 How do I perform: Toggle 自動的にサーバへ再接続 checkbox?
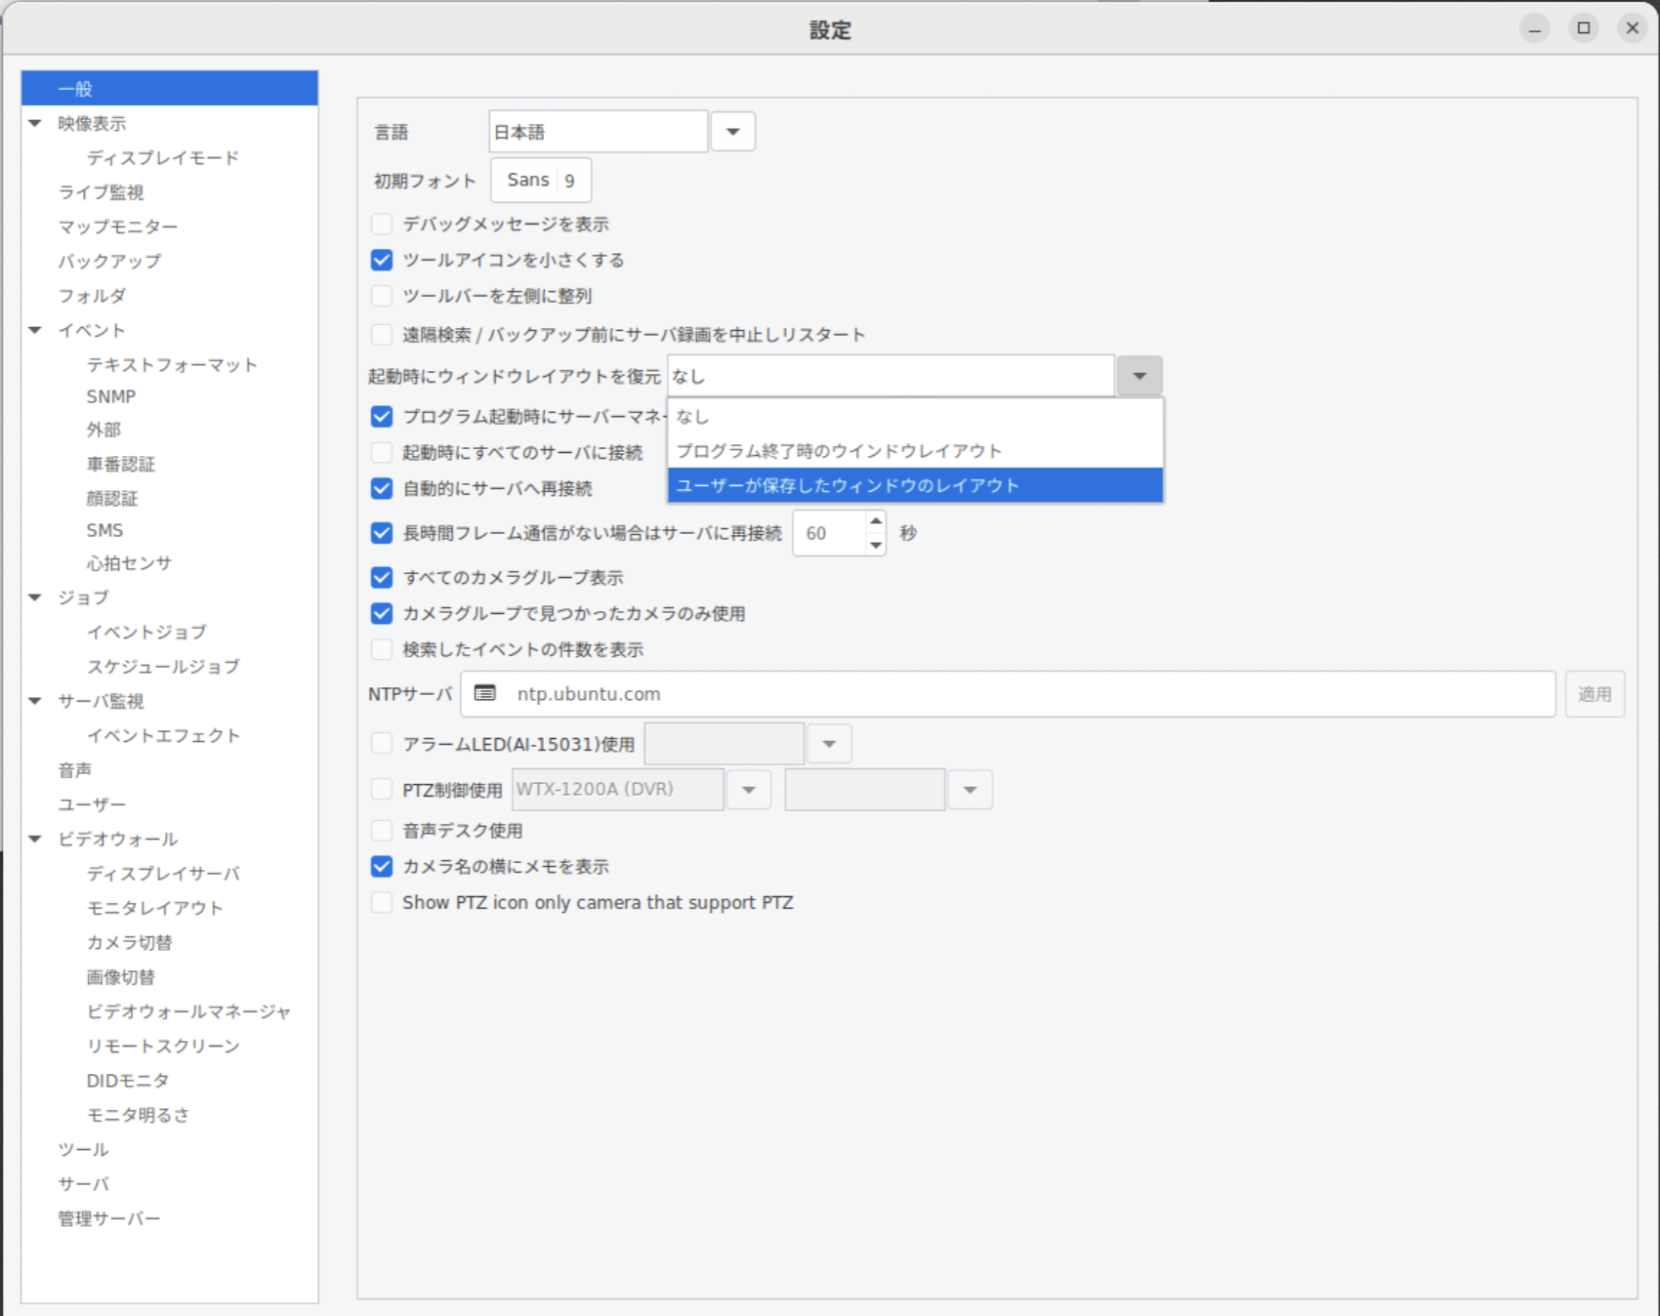click(382, 488)
